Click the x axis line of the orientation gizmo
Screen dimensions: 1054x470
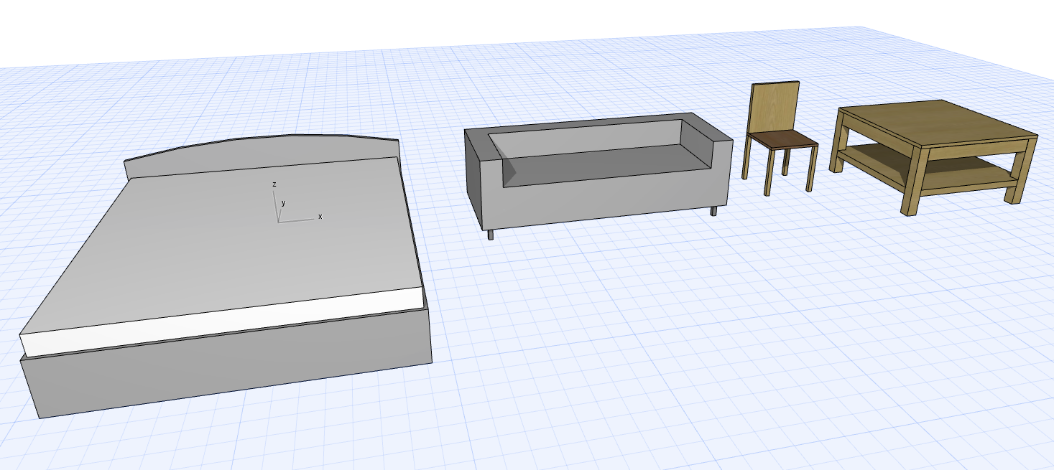coord(296,220)
